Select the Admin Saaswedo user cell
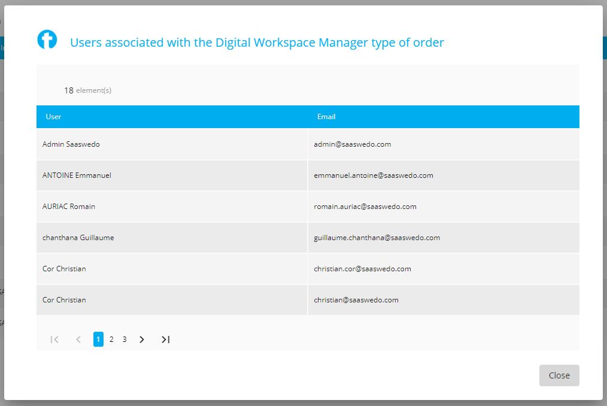 coord(172,144)
